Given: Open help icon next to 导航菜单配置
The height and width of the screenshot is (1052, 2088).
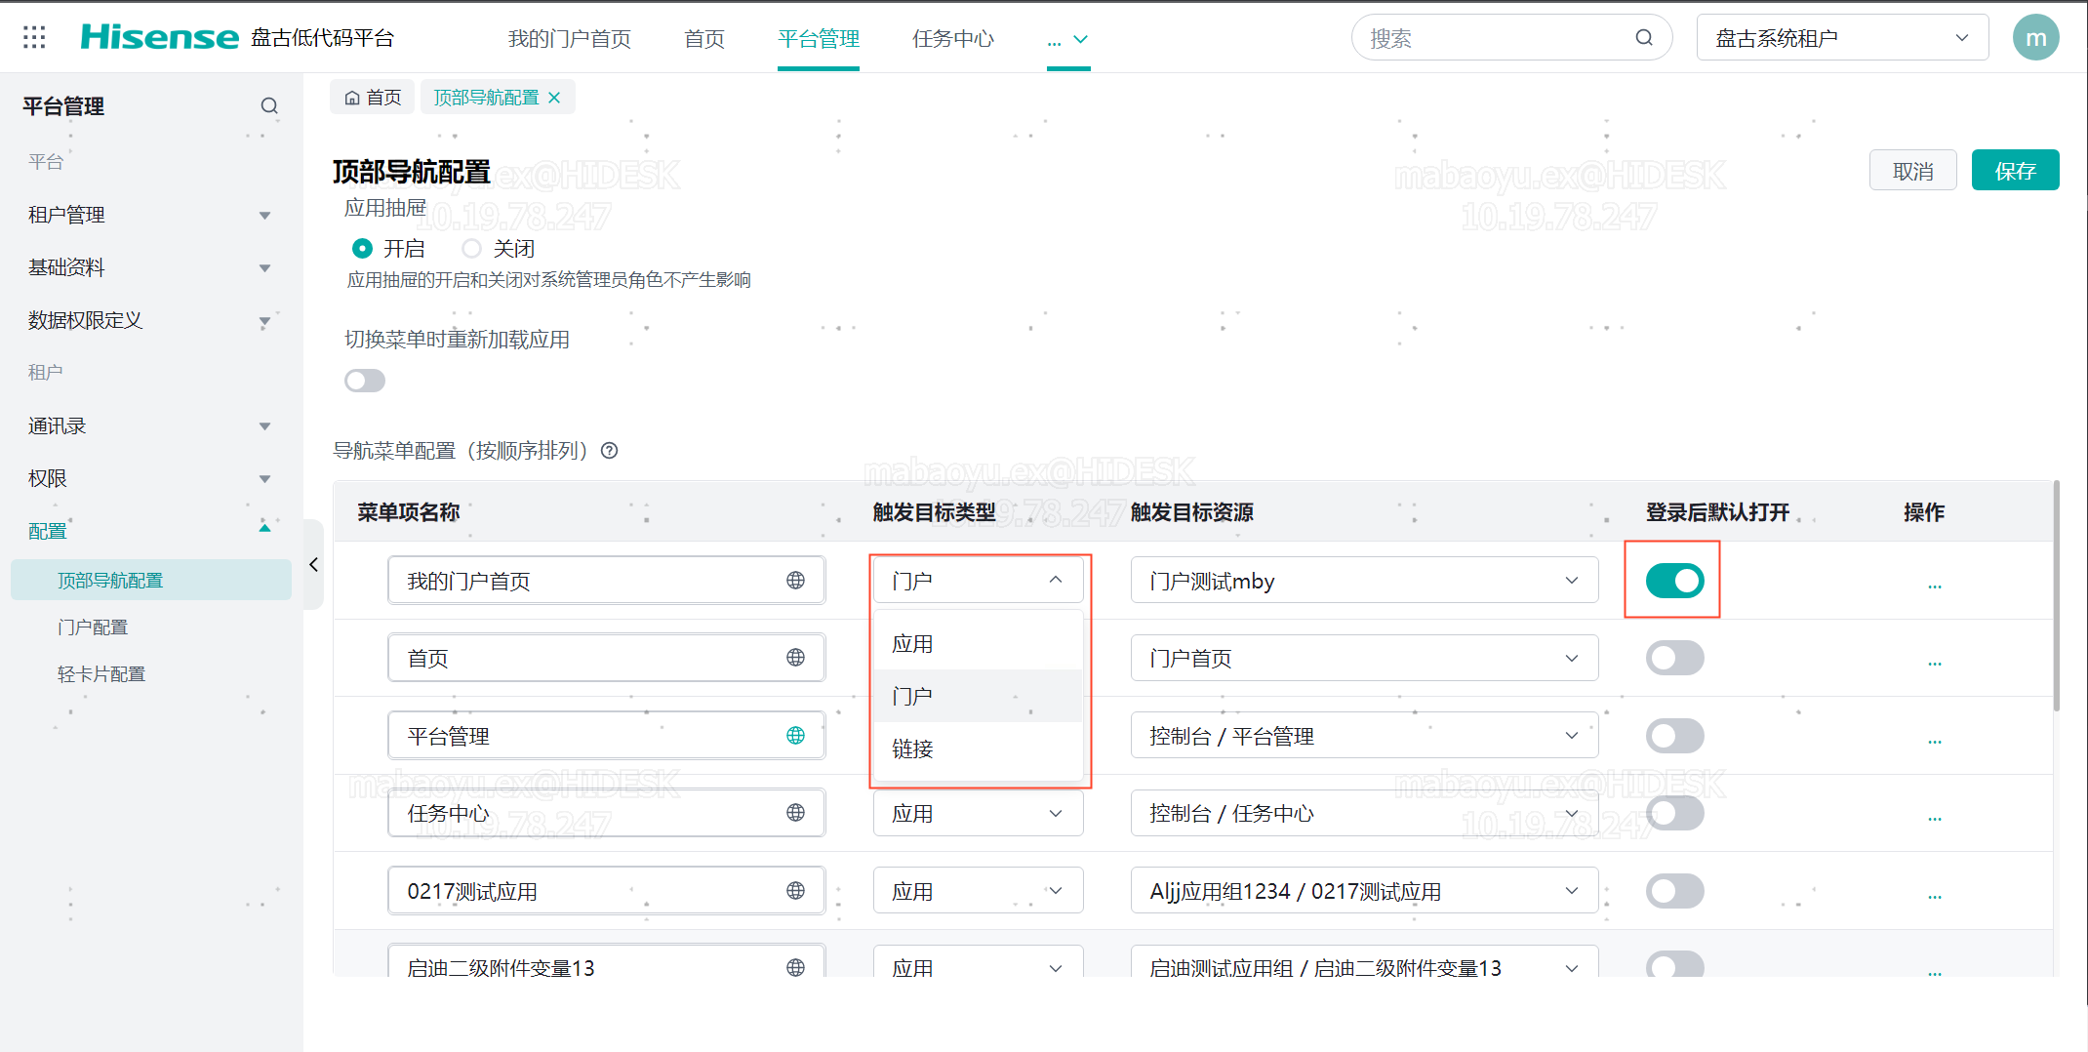Looking at the screenshot, I should 610,451.
